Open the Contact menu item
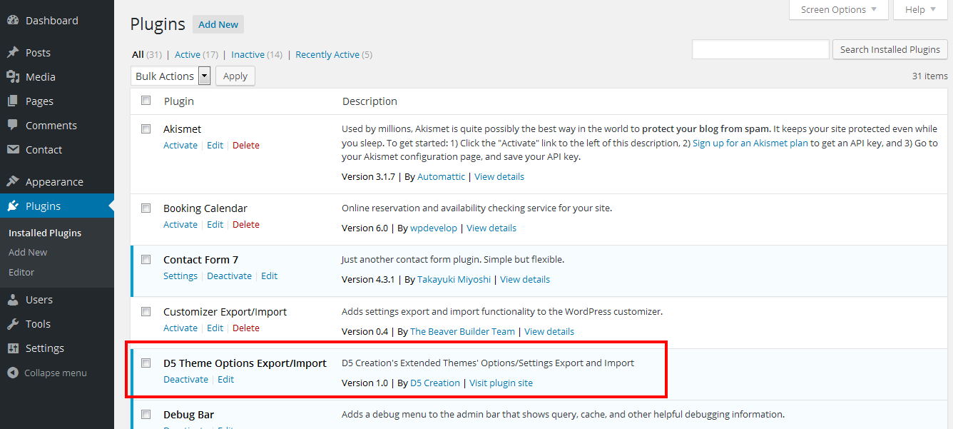 [x=44, y=149]
